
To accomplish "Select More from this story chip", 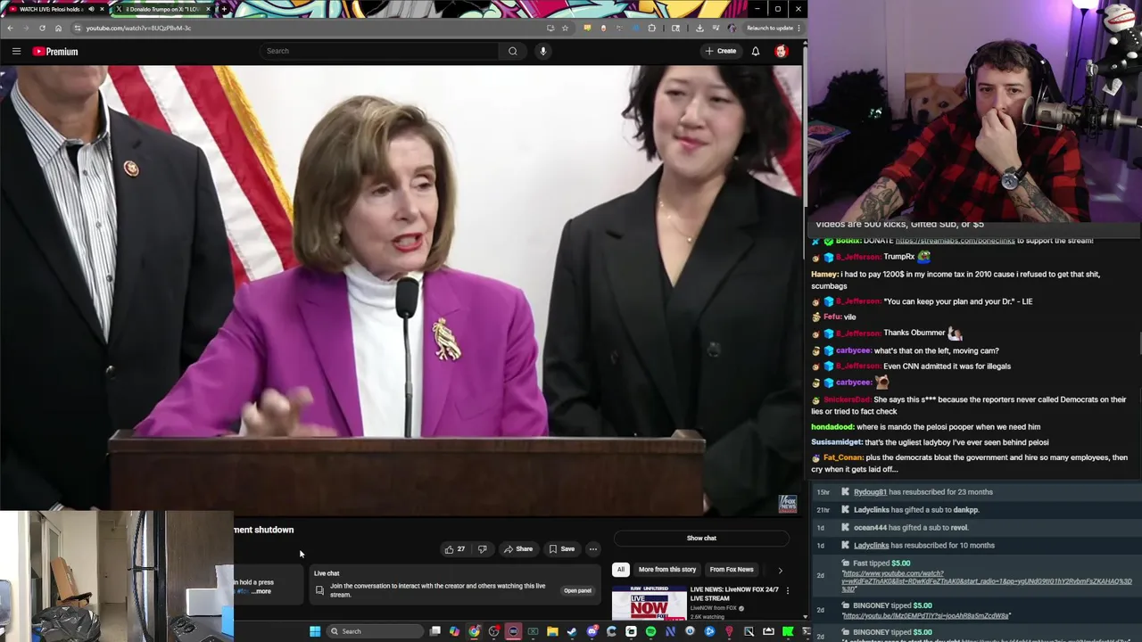I will click(x=667, y=569).
